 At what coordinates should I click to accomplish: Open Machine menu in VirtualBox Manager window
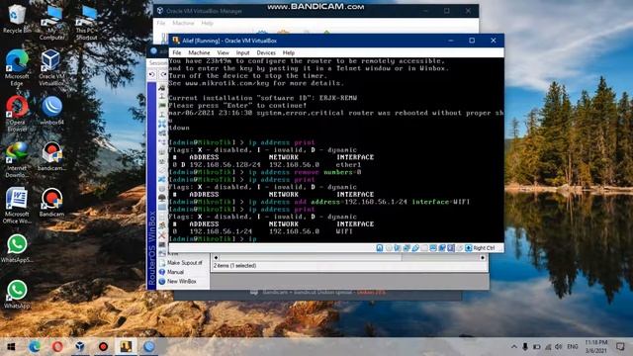coord(183,23)
